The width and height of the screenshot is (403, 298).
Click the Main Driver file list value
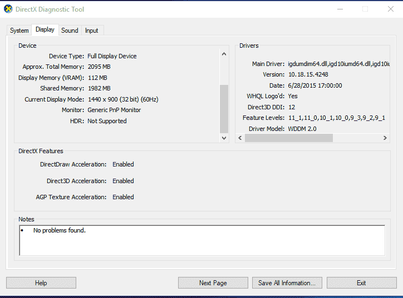(x=339, y=64)
